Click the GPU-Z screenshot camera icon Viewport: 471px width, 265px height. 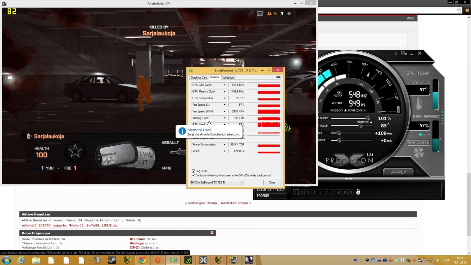click(x=278, y=77)
